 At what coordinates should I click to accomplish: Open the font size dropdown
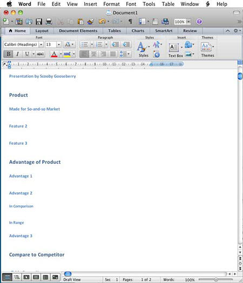(59, 44)
